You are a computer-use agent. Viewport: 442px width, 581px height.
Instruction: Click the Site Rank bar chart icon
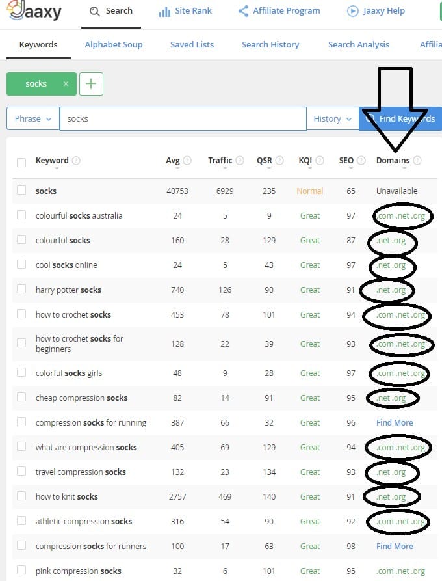[x=164, y=12]
